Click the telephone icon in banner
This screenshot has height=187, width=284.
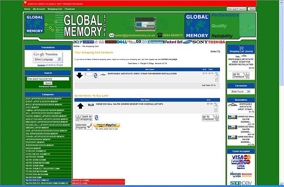point(160,35)
